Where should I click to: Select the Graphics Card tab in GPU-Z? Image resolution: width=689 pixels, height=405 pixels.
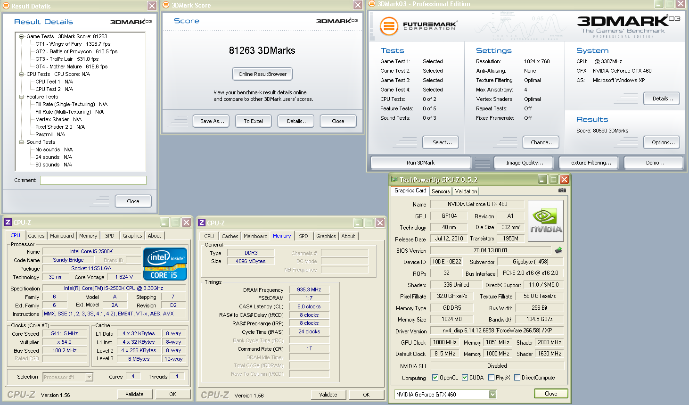(x=410, y=190)
